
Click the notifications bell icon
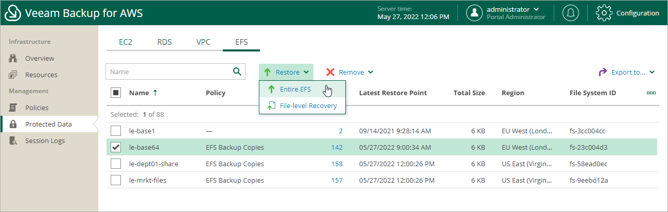[570, 13]
